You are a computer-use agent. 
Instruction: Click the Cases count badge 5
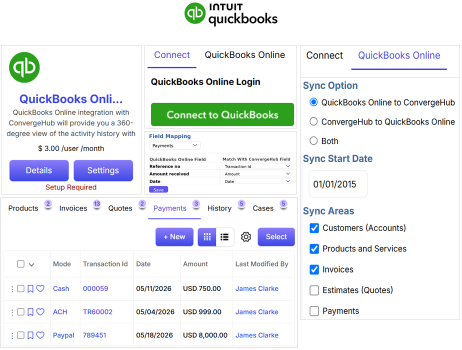pyautogui.click(x=283, y=203)
